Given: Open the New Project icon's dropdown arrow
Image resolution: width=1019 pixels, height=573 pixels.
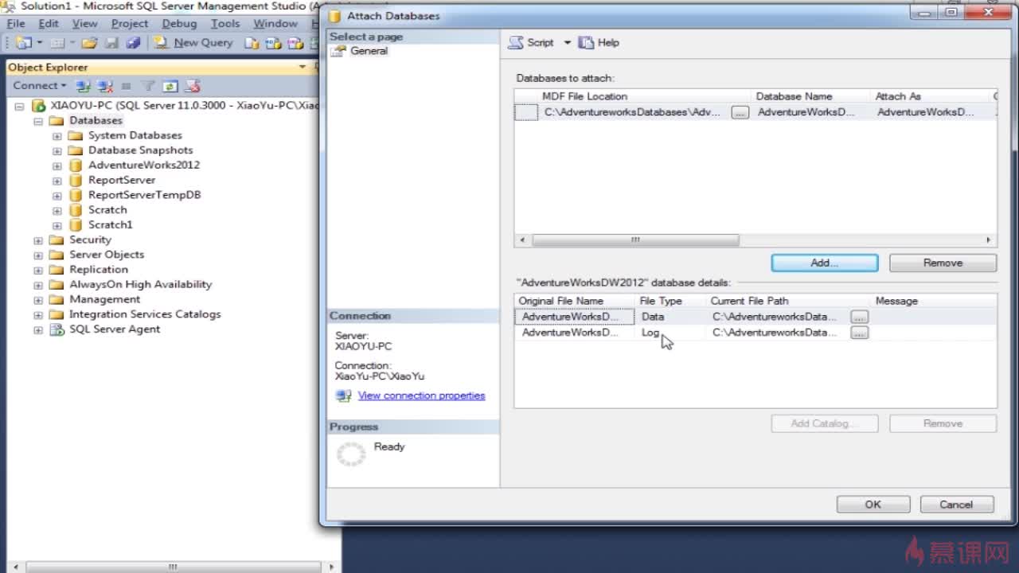Looking at the screenshot, I should pos(38,43).
